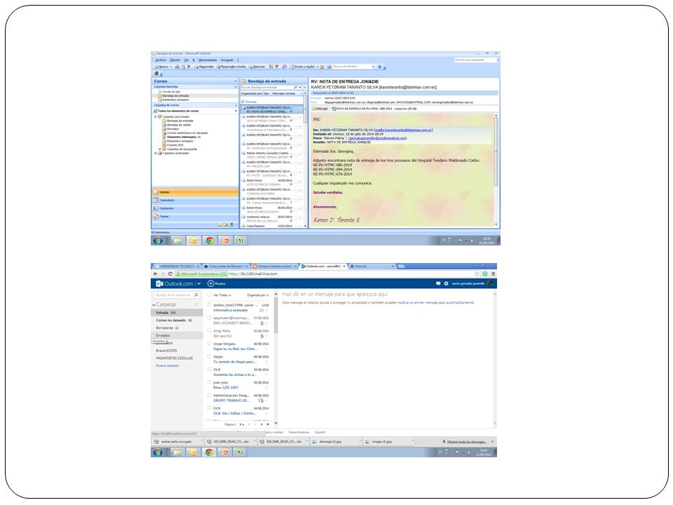Click the karentaranto@titanmax.com.ec mailto link
This screenshot has height=505, width=673.
pyautogui.click(x=403, y=130)
